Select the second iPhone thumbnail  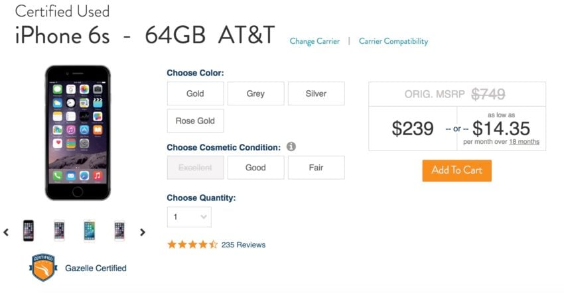(59, 231)
